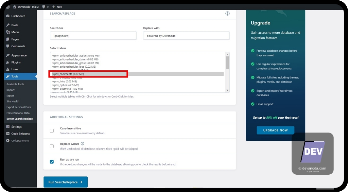Click into the Search for field
This screenshot has width=348, height=192.
coord(93,36)
